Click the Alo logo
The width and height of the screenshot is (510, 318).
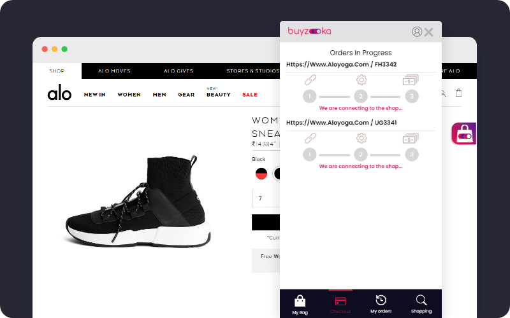59,92
